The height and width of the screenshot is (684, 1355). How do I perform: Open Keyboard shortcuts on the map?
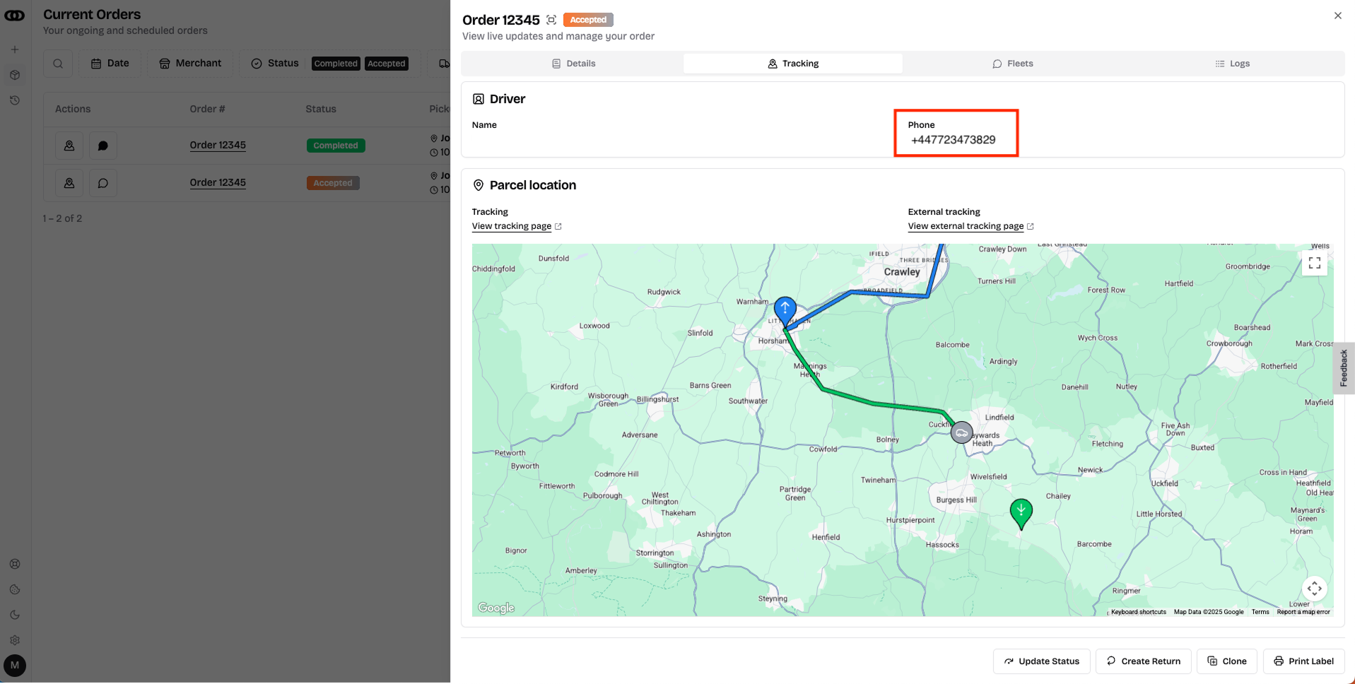coord(1139,612)
